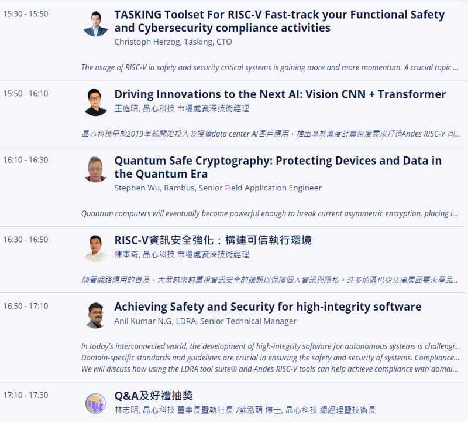Viewport: 468px width, 422px height.
Task: Expand the truncated TASKING session description
Action: click(x=270, y=67)
